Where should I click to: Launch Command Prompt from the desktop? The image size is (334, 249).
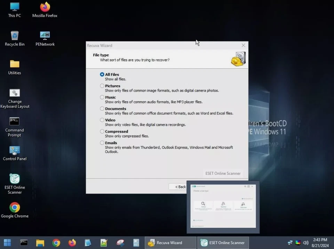click(x=14, y=122)
